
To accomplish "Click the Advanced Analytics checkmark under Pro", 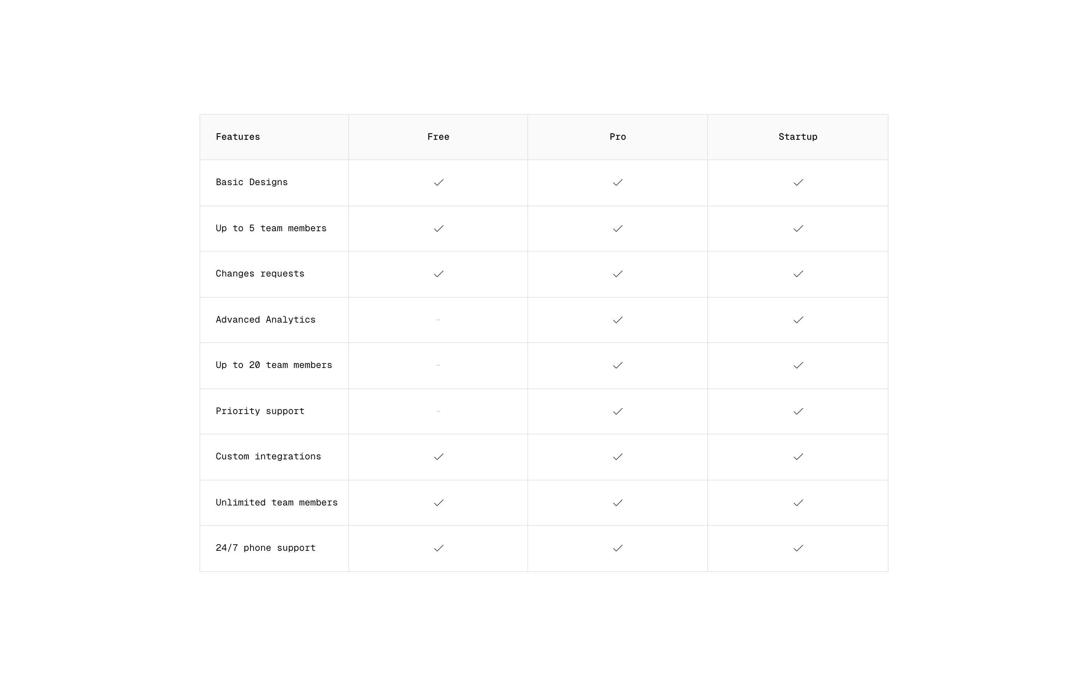I will (618, 320).
